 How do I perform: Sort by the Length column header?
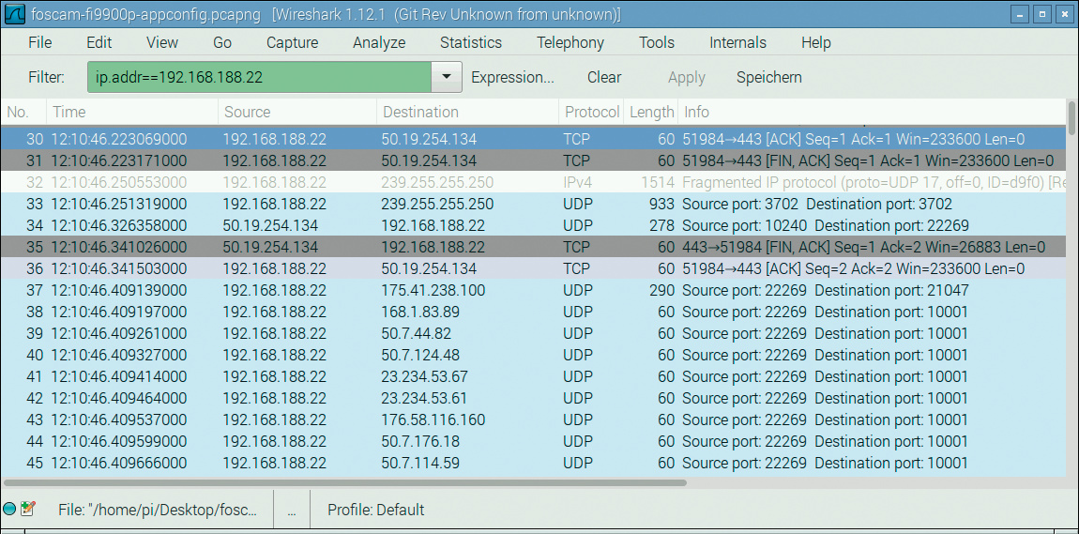coord(651,112)
